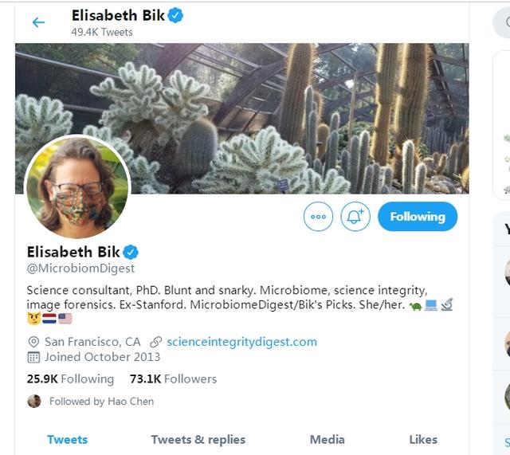The image size is (510, 455).
Task: Click Hao Chen's small avatar thumbnail
Action: (x=34, y=401)
